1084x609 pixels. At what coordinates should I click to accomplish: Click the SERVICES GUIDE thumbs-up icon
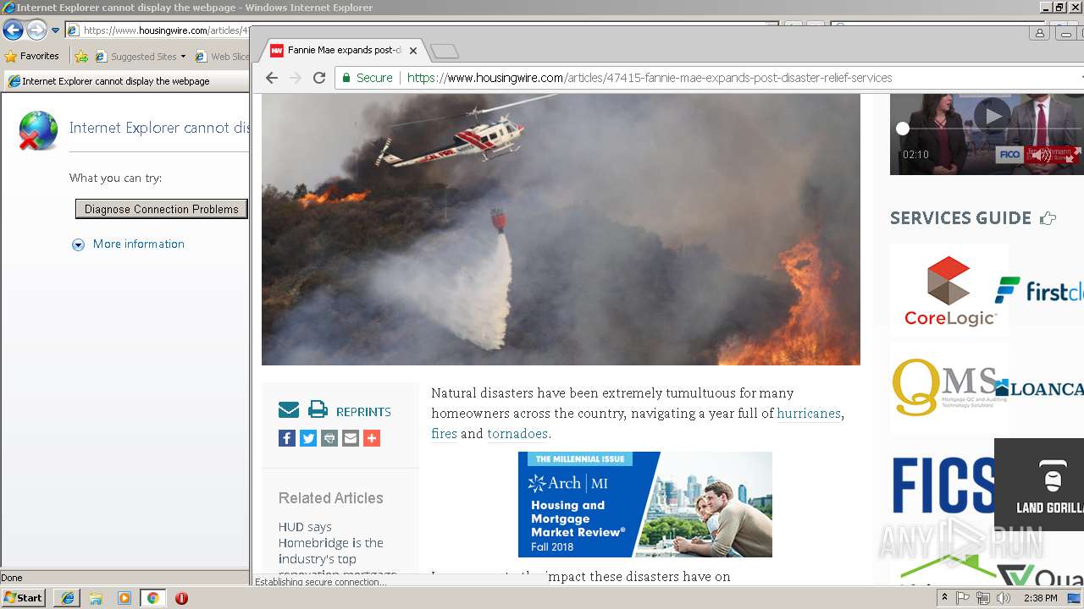[x=1048, y=218]
